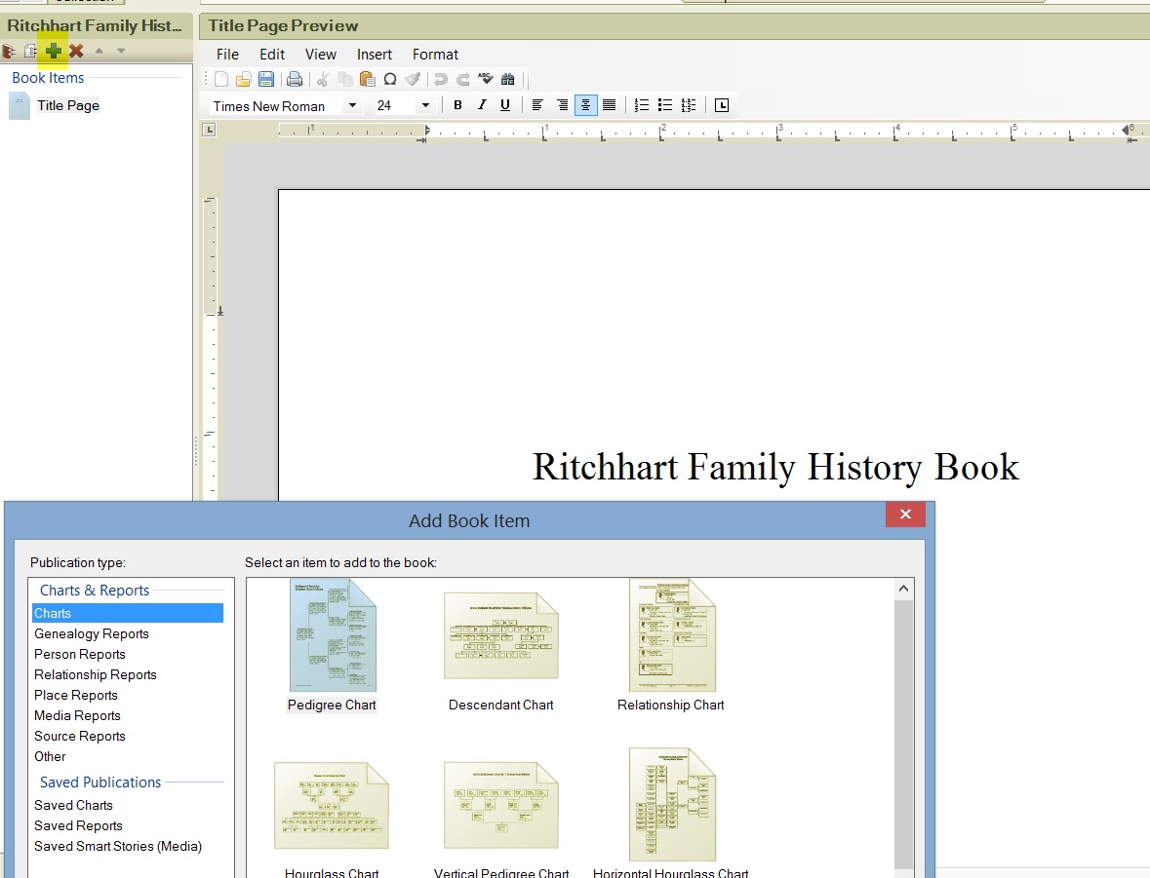
Task: Toggle Underline formatting
Action: (505, 105)
